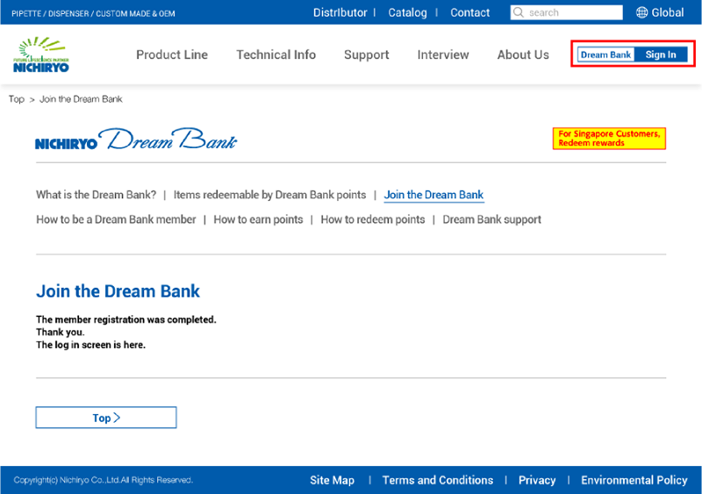Click the globe icon beside Global

pos(641,12)
